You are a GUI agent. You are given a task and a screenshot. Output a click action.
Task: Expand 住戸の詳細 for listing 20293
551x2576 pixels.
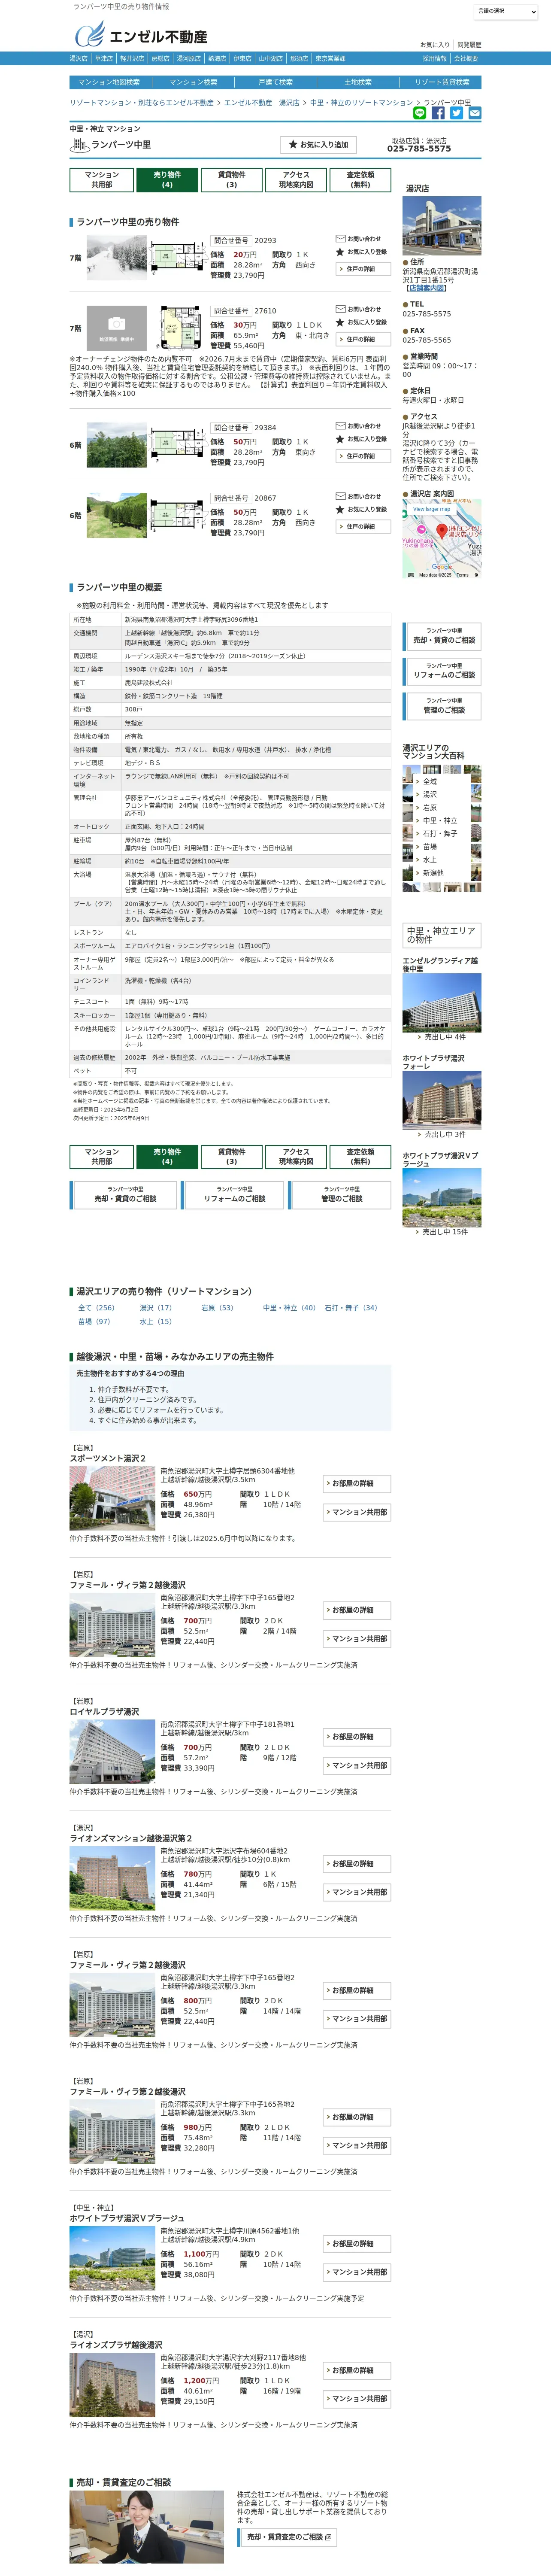362,269
